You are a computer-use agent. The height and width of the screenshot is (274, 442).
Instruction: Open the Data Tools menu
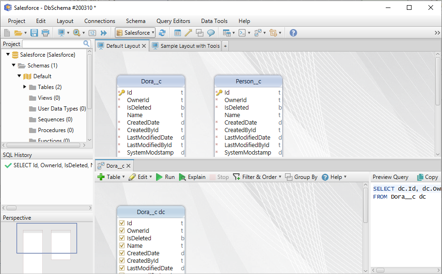point(214,21)
